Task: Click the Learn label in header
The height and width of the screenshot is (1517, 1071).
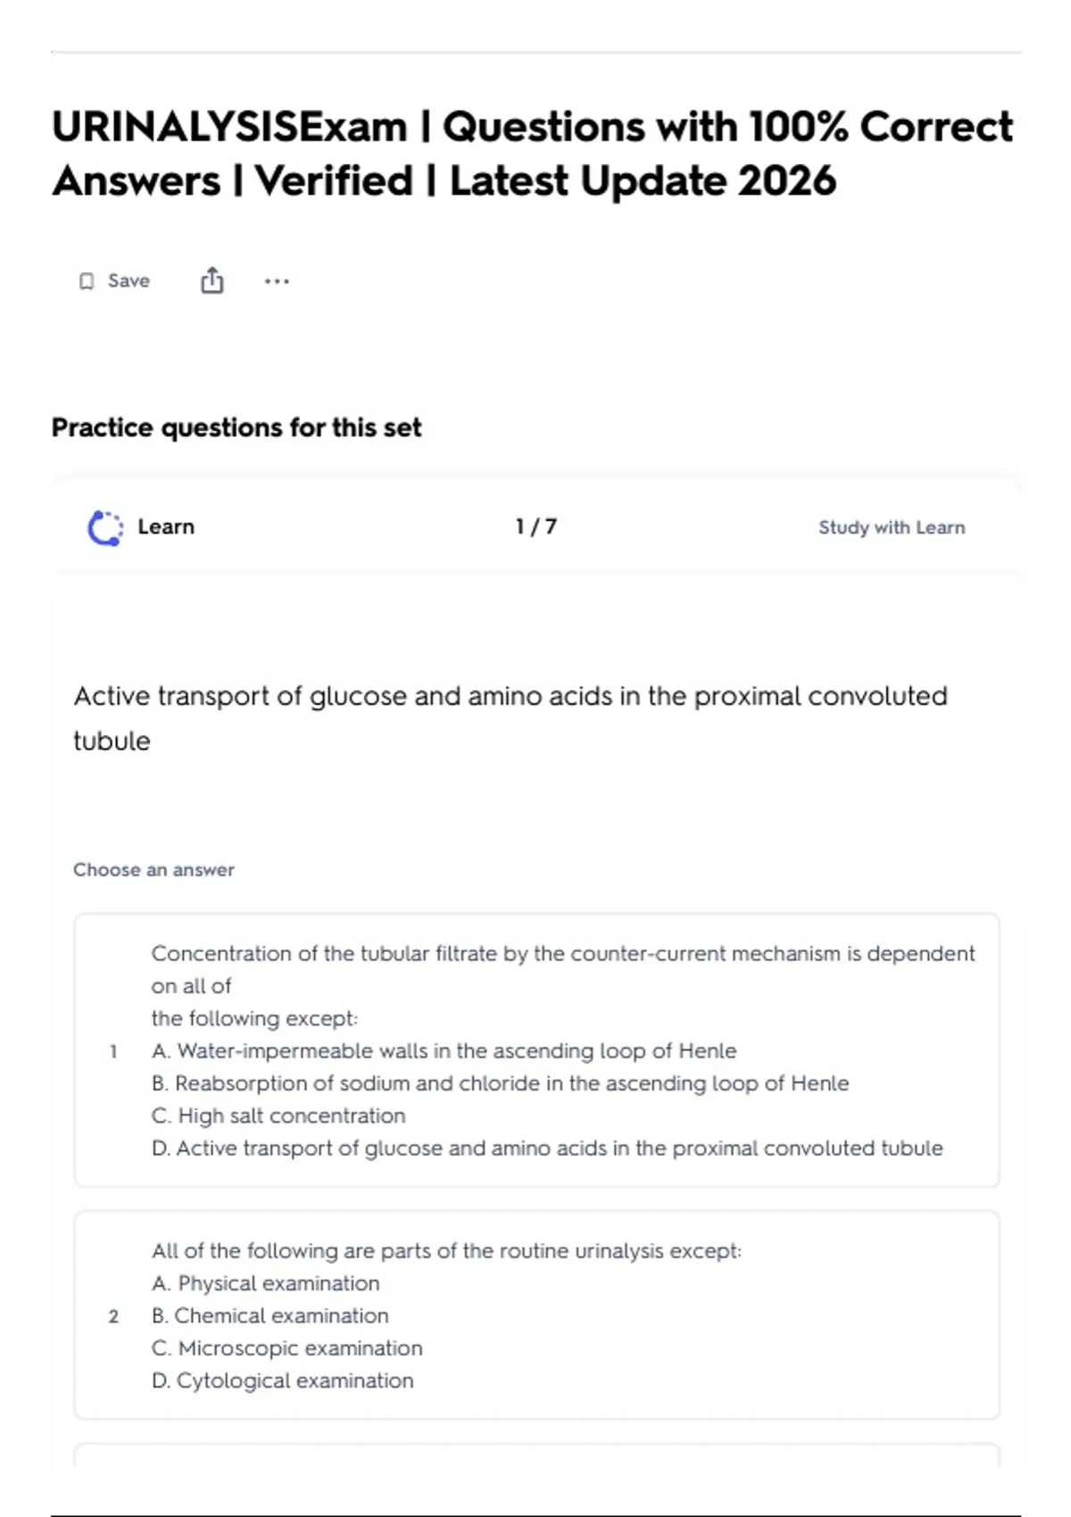Action: point(166,526)
